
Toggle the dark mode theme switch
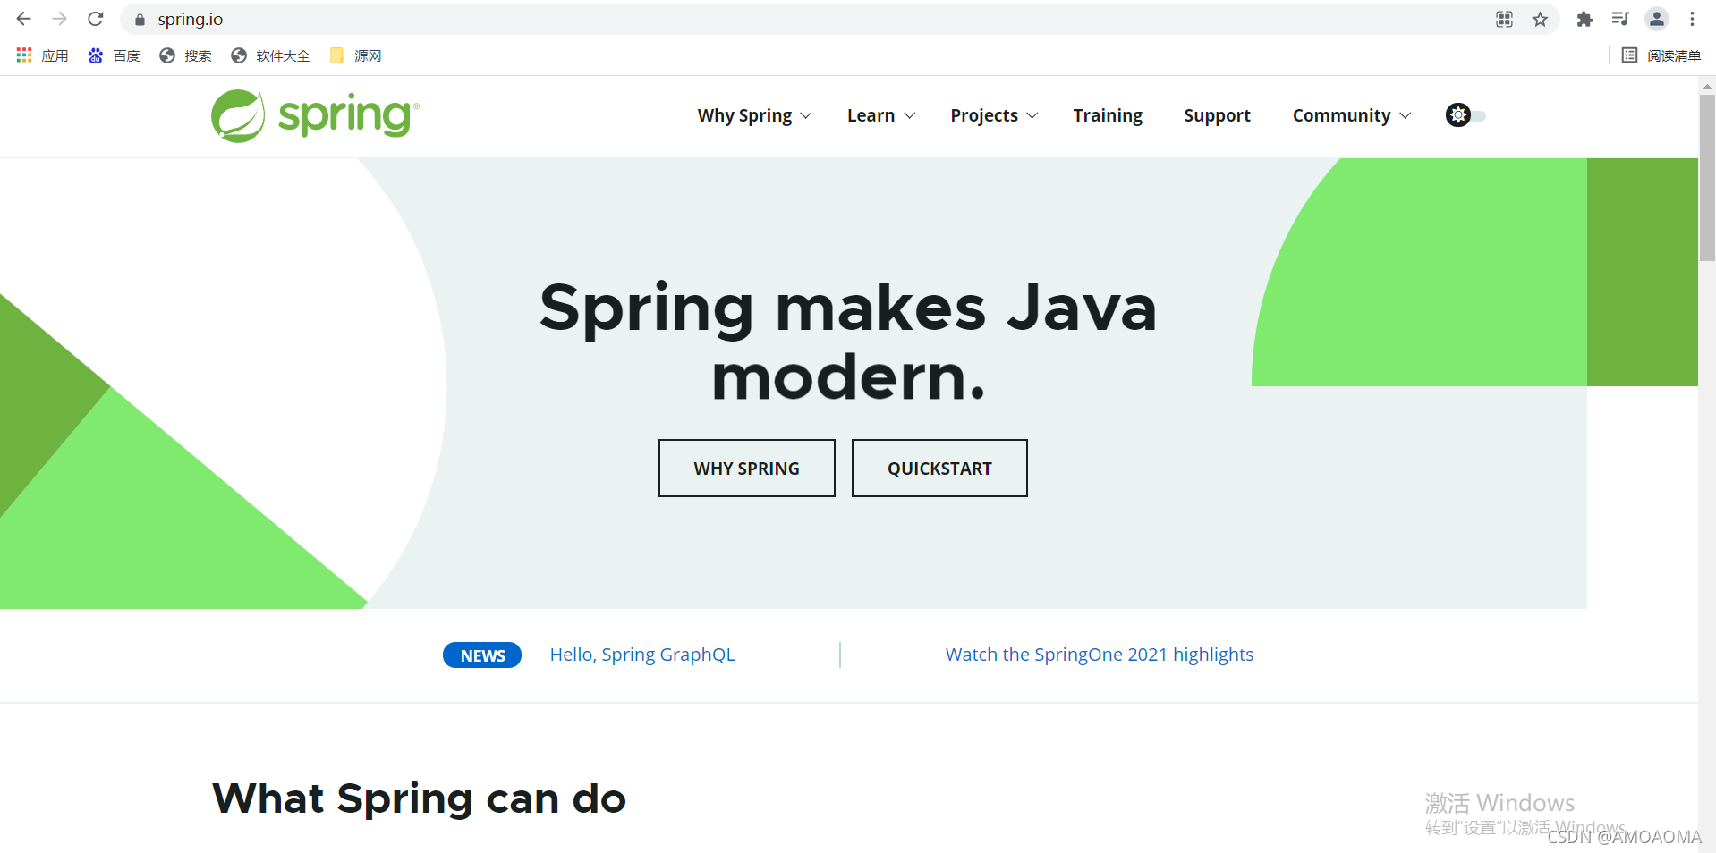(1465, 115)
